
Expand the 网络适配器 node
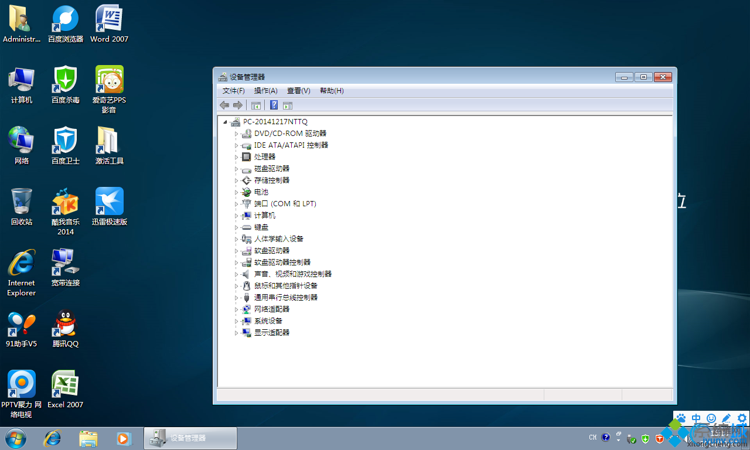pyautogui.click(x=237, y=309)
